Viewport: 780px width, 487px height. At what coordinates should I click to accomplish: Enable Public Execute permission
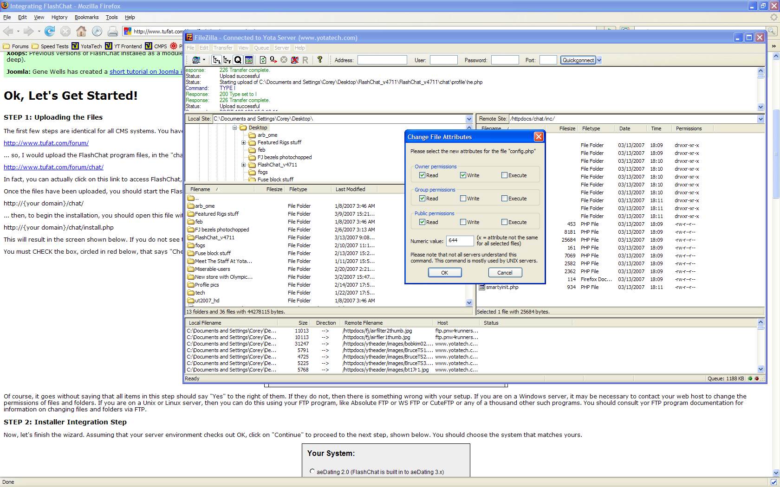coord(504,222)
